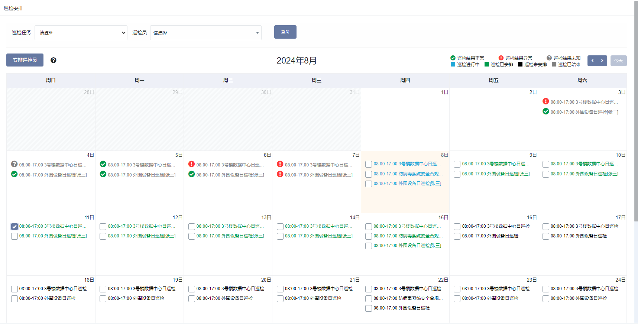638x324 pixels.
Task: Click the blue 巡检进行中 legend swatch
Action: click(x=453, y=65)
